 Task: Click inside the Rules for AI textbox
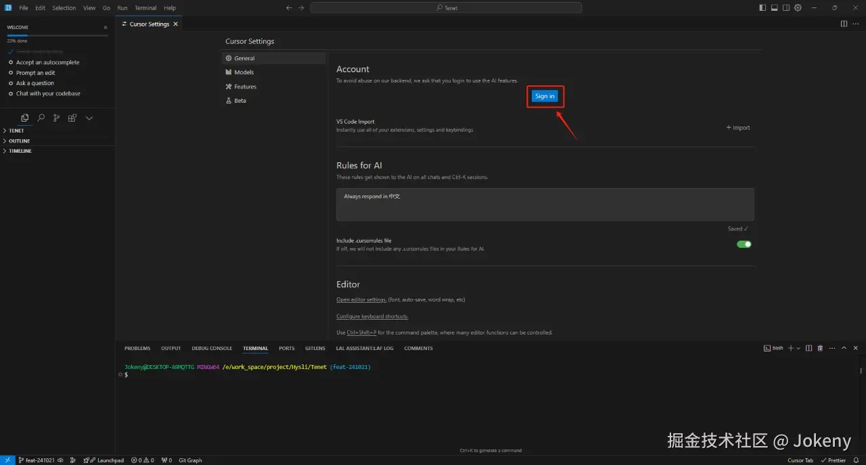coord(545,204)
